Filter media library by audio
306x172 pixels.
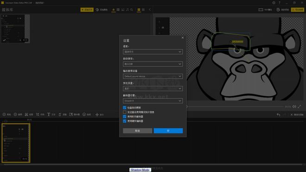pyautogui.click(x=127, y=10)
